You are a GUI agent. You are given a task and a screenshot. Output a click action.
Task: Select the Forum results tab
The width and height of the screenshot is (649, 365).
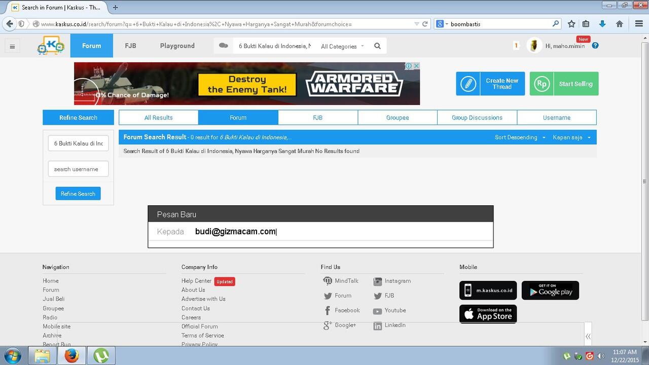[238, 118]
